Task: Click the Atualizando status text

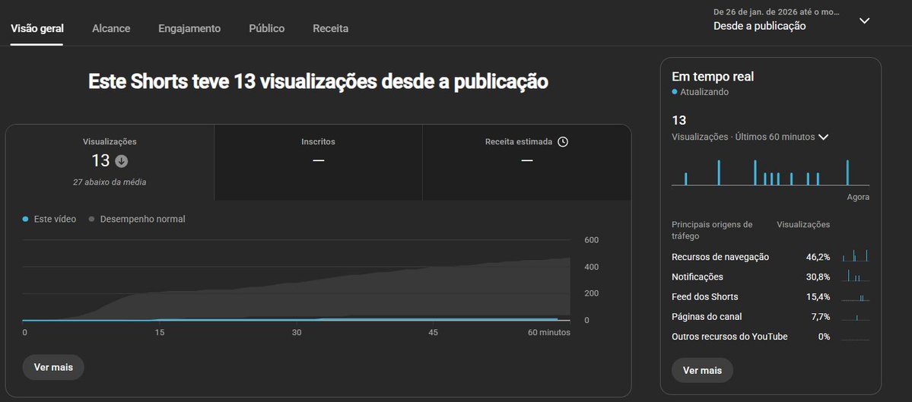Action: click(704, 92)
